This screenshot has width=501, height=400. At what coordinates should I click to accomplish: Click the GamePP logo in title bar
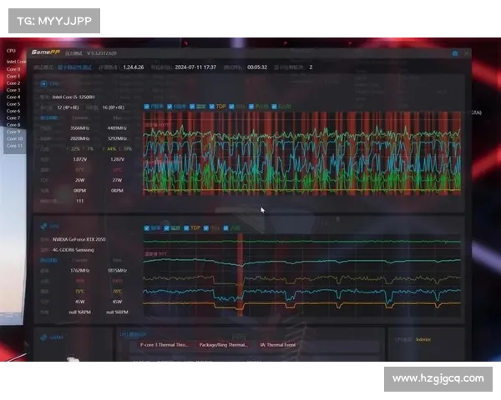coord(42,52)
